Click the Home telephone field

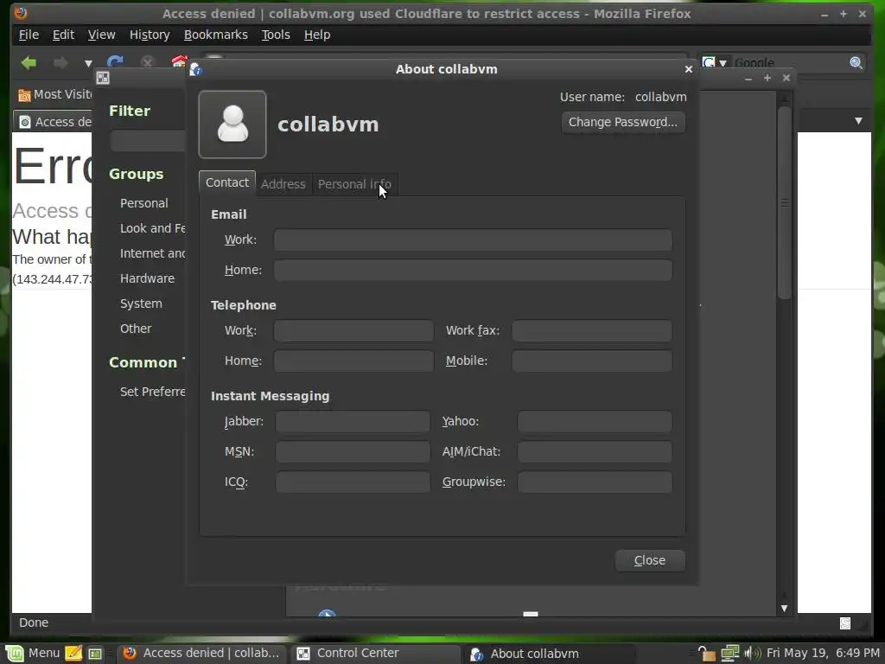[x=353, y=361]
